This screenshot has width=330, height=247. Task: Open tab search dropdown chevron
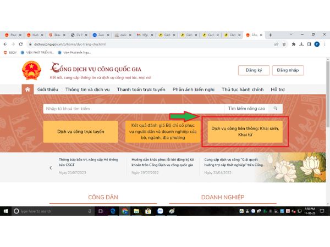click(x=291, y=35)
